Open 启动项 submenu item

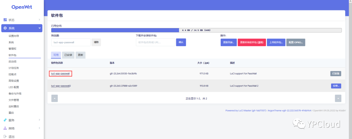click(13, 62)
